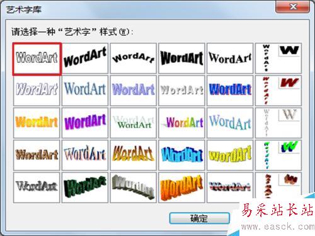Select the pale grey vertical WordArt style
This screenshot has height=236, width=315.
[x=278, y=123]
